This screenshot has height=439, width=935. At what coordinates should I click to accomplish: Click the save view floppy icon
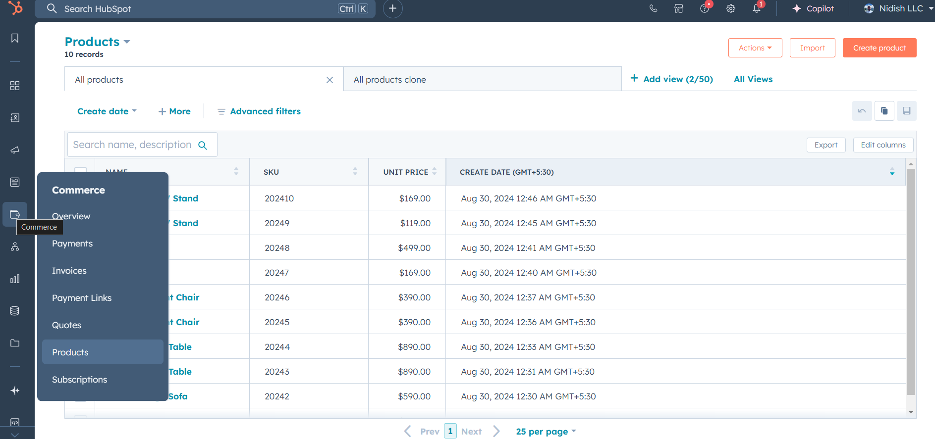[x=907, y=111]
